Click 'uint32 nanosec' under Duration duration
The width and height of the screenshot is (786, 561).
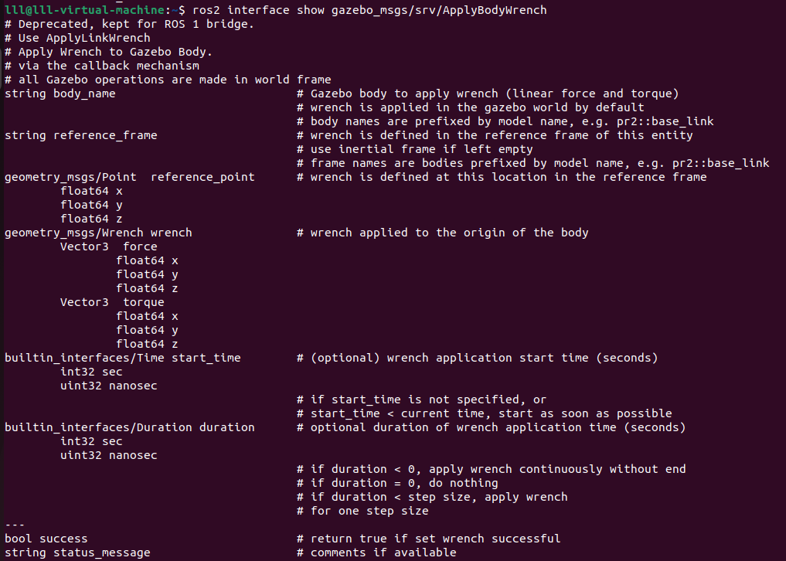point(109,455)
